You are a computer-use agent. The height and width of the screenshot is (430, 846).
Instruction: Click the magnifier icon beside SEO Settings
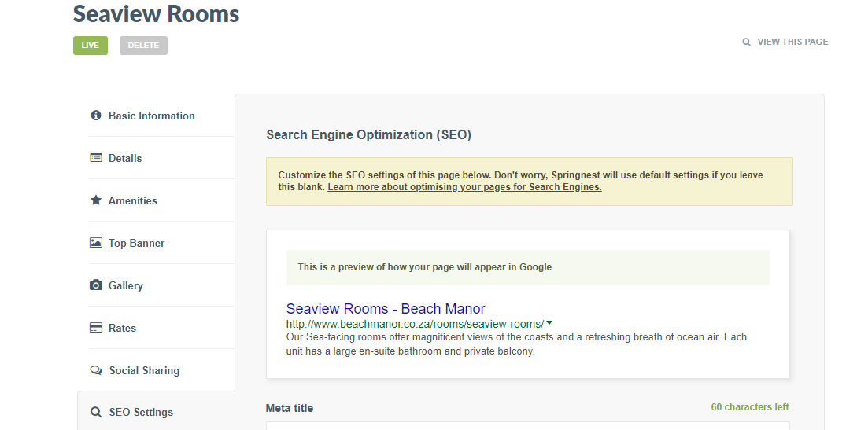click(96, 412)
